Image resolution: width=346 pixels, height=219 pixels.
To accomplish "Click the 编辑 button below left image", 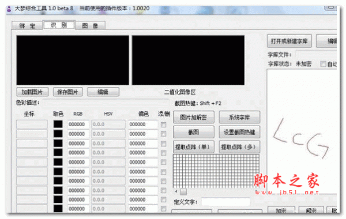I will click(103, 92).
